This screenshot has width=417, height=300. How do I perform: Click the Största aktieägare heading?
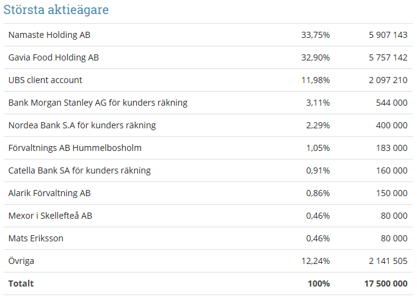click(57, 10)
